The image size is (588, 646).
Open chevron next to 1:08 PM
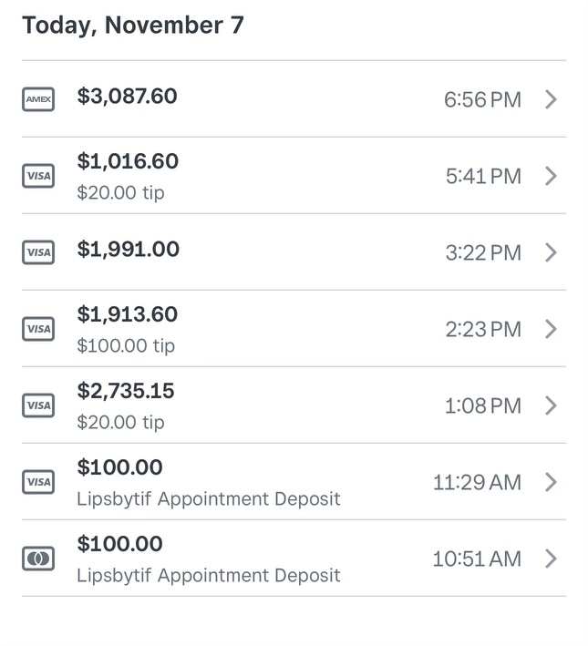551,405
